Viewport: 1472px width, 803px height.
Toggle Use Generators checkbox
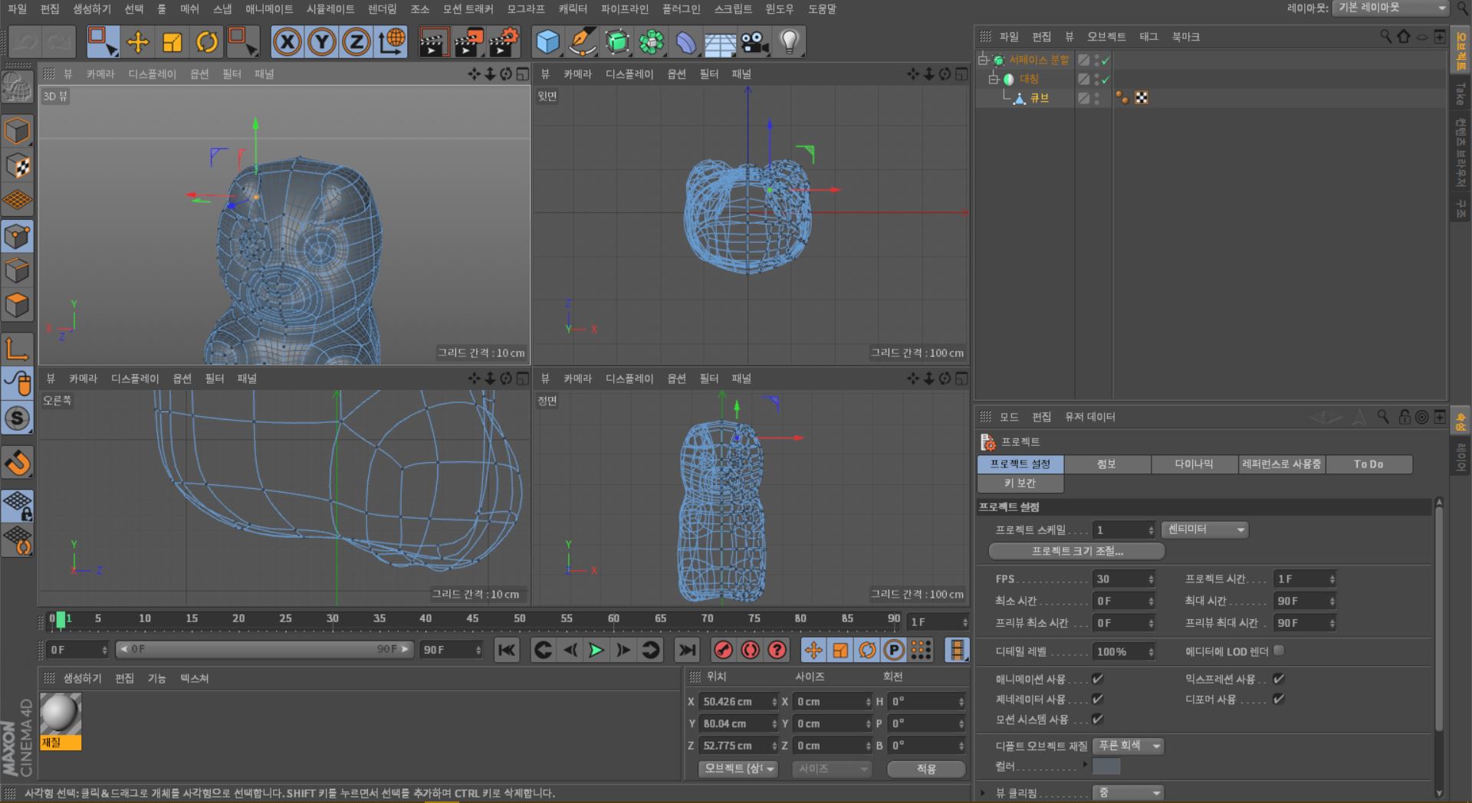[1097, 698]
